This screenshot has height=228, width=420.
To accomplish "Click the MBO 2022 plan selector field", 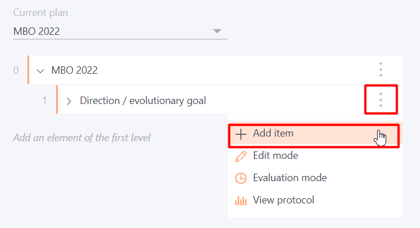I will [x=120, y=31].
